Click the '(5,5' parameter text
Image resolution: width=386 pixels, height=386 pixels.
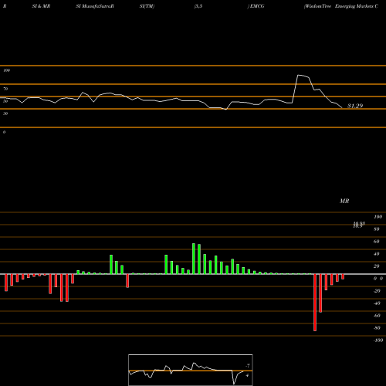click(198, 6)
